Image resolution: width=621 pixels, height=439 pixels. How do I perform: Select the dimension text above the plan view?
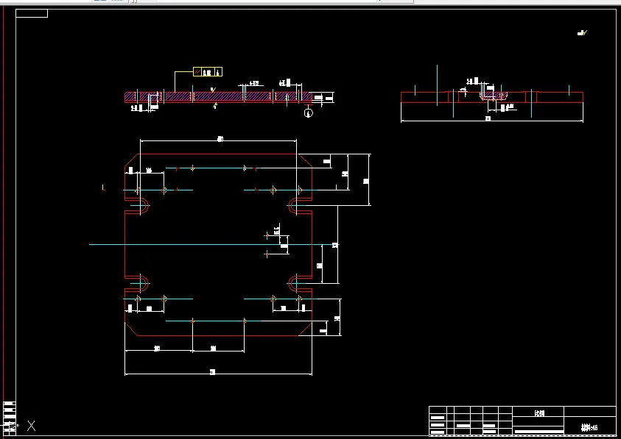click(x=220, y=139)
